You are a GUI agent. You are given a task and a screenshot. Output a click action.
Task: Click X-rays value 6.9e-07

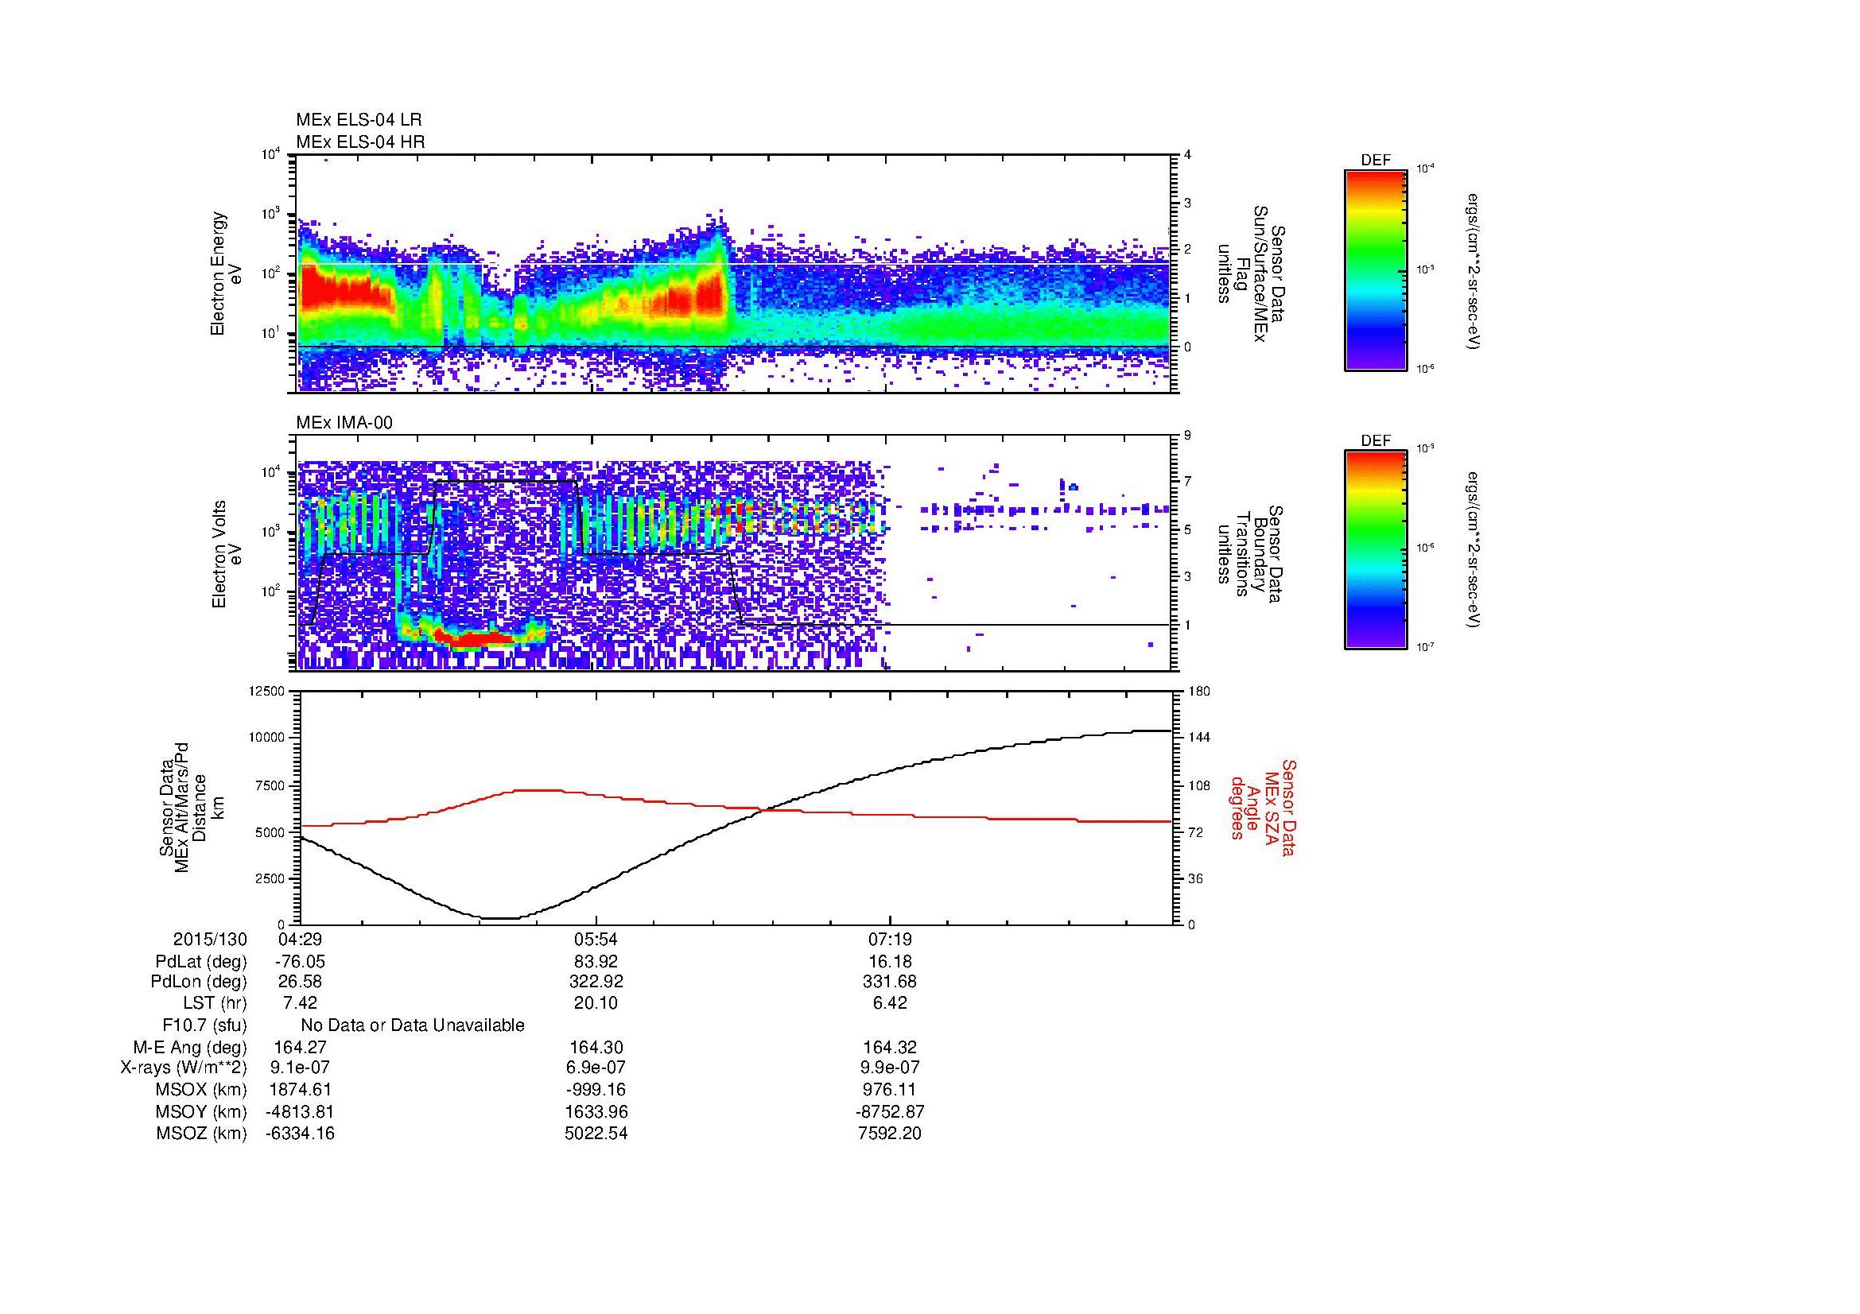tap(596, 1068)
